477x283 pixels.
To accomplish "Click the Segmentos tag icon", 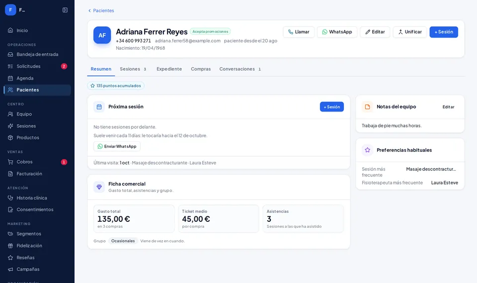I will click(x=10, y=234).
